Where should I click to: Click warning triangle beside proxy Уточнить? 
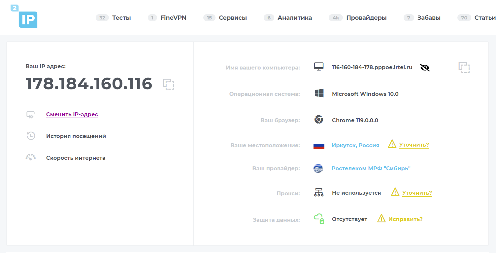(x=395, y=192)
